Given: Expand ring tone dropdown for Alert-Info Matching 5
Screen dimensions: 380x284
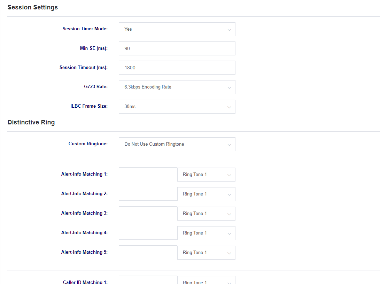Looking at the screenshot, I should tap(206, 253).
